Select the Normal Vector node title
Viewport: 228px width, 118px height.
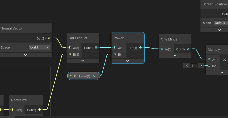click(x=12, y=28)
